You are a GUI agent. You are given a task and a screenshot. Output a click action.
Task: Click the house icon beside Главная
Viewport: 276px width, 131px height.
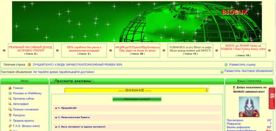[x=10, y=88]
